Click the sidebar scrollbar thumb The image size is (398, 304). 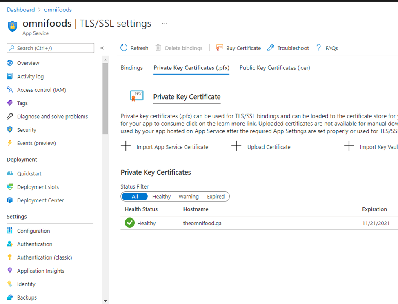(x=105, y=98)
